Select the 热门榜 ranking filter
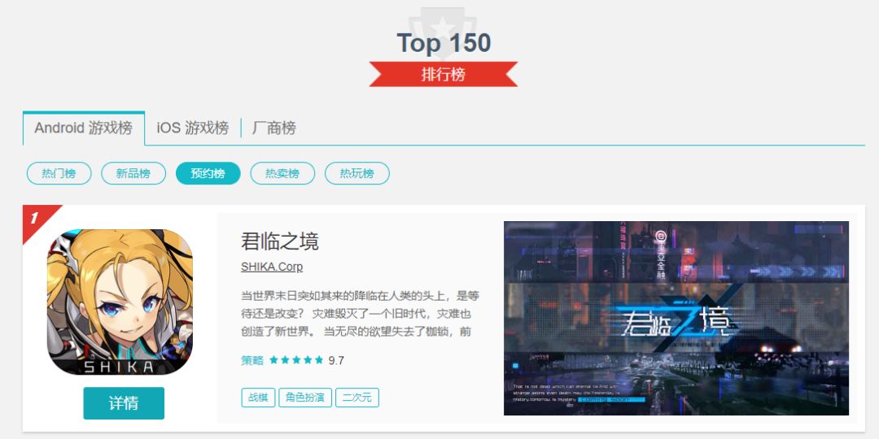 59,174
